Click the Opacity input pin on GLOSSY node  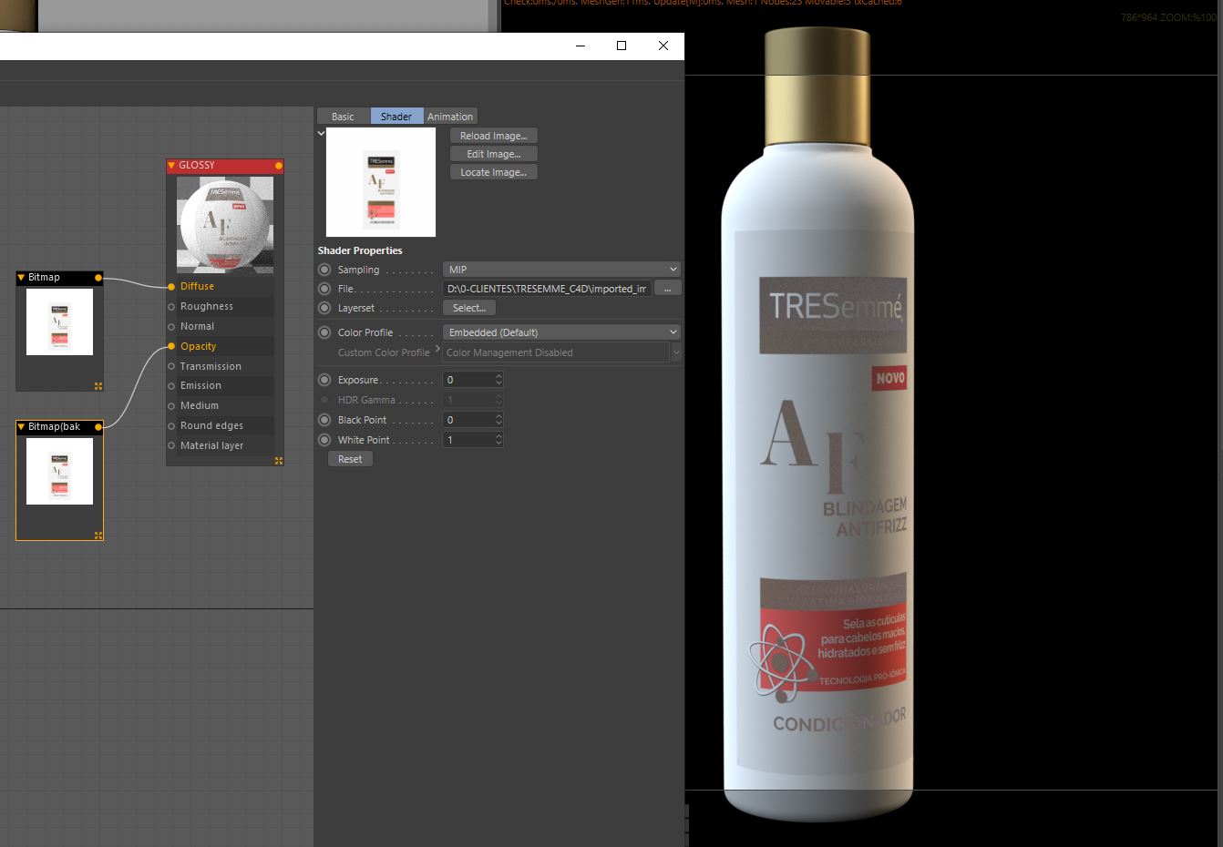click(171, 347)
